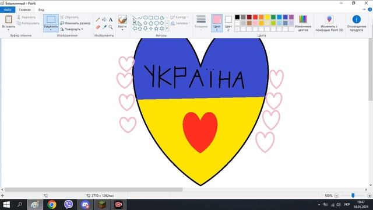This screenshot has width=373, height=210.
Task: Expand the Вставить paste dropdown arrow
Action: [9, 30]
